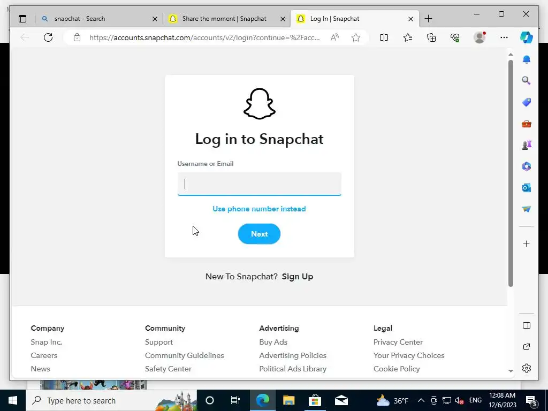Open Your Privacy Choices footer link
This screenshot has width=548, height=411.
(x=408, y=355)
